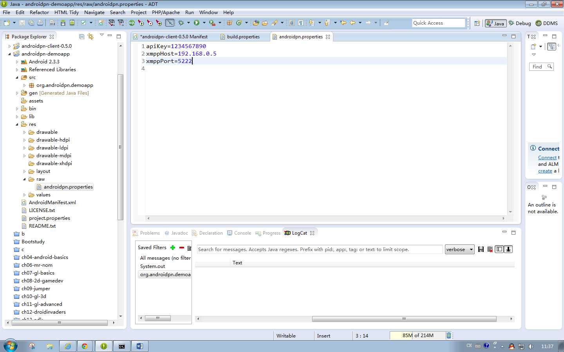The width and height of the screenshot is (564, 352).
Task: Collapse the androidpn-demoapp project
Action: point(9,54)
